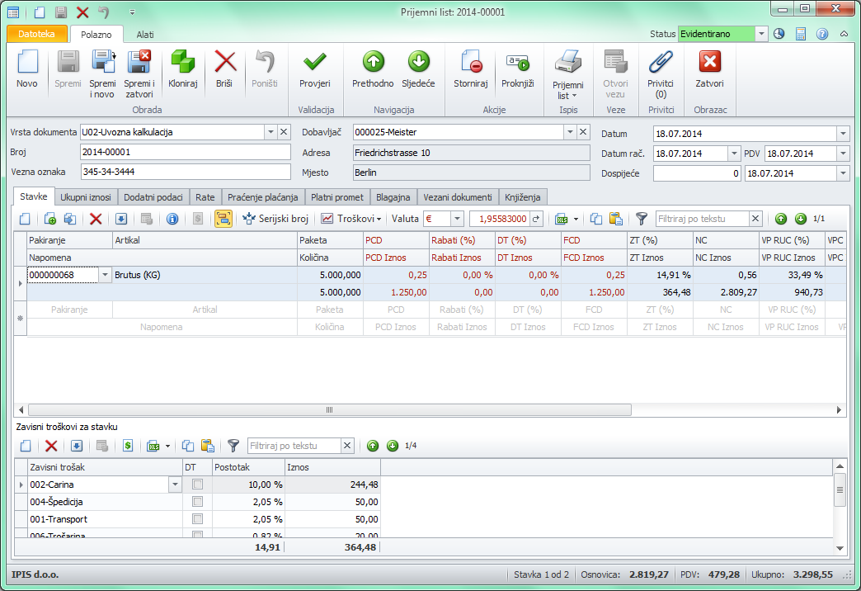Go to previous record with Prethodno
The image size is (861, 591).
[x=373, y=62]
